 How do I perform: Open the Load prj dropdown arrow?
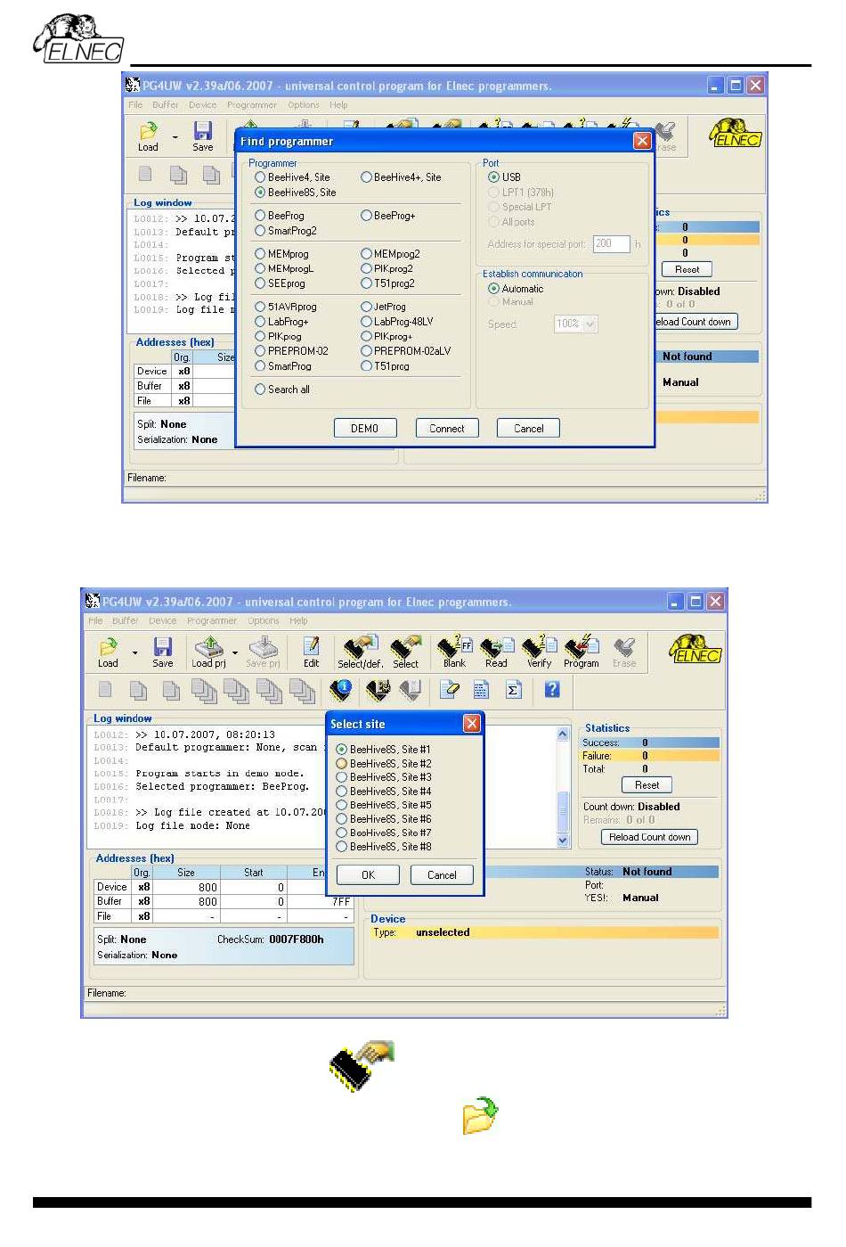click(x=235, y=653)
